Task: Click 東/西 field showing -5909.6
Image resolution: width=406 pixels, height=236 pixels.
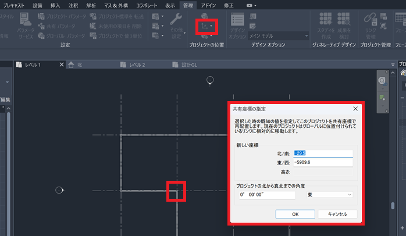Action: coord(323,163)
